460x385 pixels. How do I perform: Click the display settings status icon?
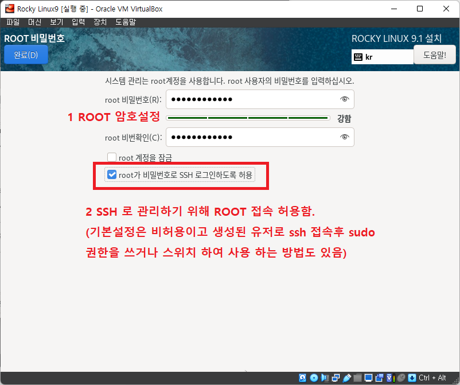pyautogui.click(x=368, y=378)
